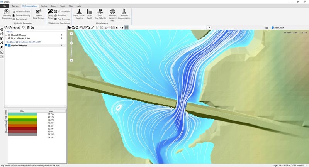Click the Sediment Concentration icon

124,15
